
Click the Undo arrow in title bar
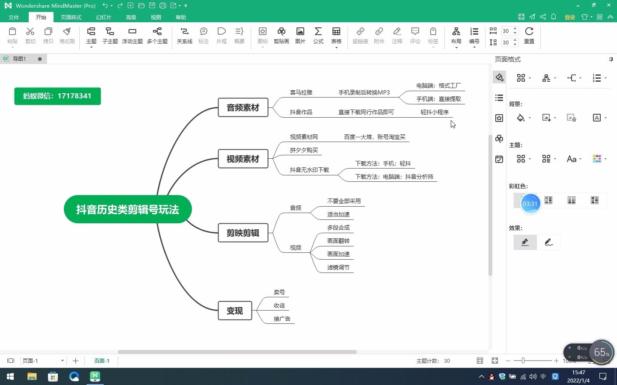pos(105,6)
